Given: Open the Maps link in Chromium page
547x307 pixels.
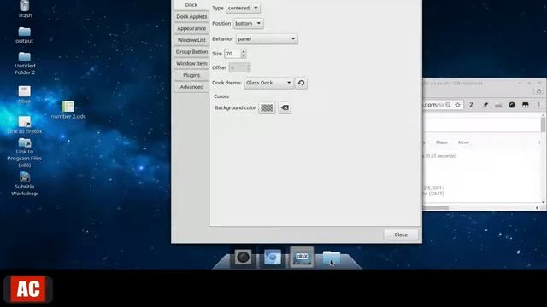Looking at the screenshot, I should point(442,142).
